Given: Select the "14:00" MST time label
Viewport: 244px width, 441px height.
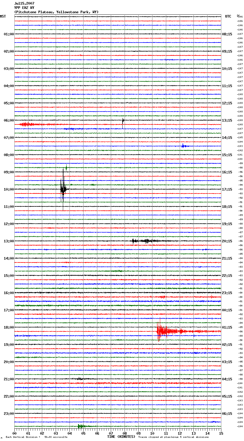Looking at the screenshot, I should (9, 258).
